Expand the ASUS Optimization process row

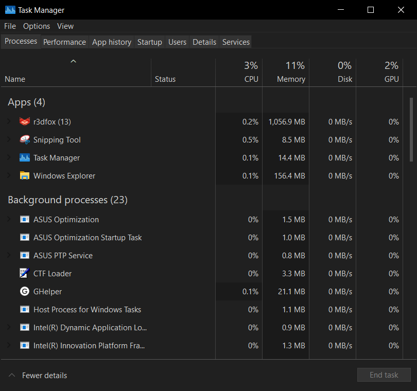9,219
